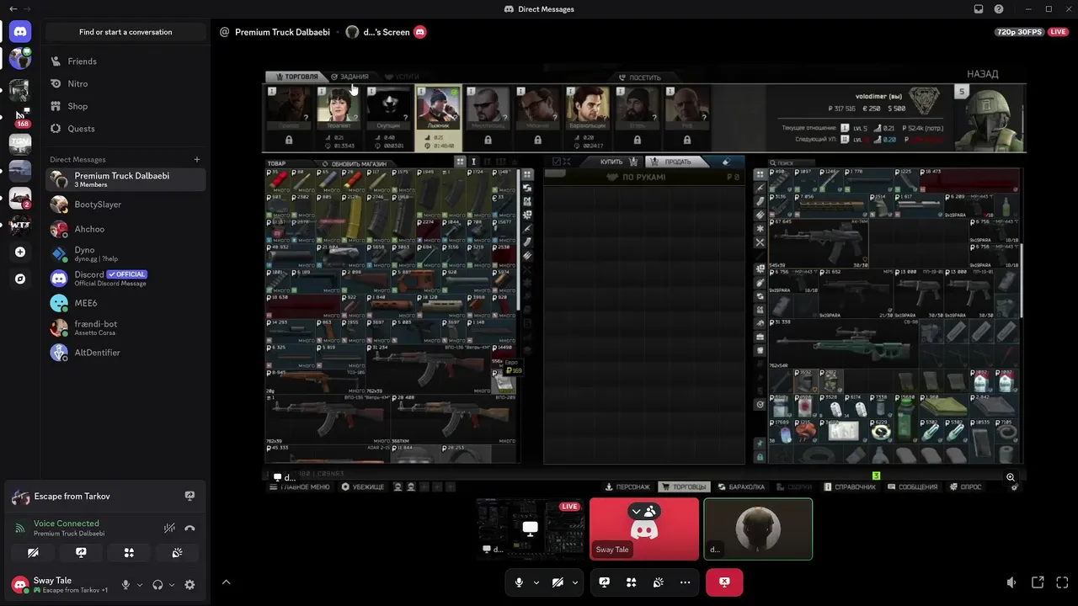Viewport: 1078px width, 606px height.
Task: Select the green-bordered participant tile
Action: click(758, 529)
